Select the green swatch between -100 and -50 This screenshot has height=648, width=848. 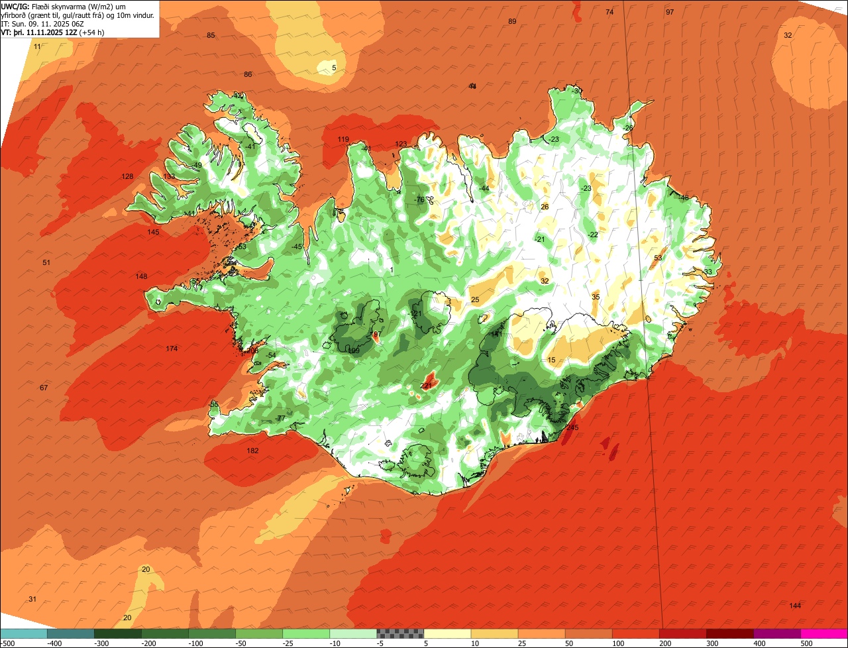tap(212, 633)
